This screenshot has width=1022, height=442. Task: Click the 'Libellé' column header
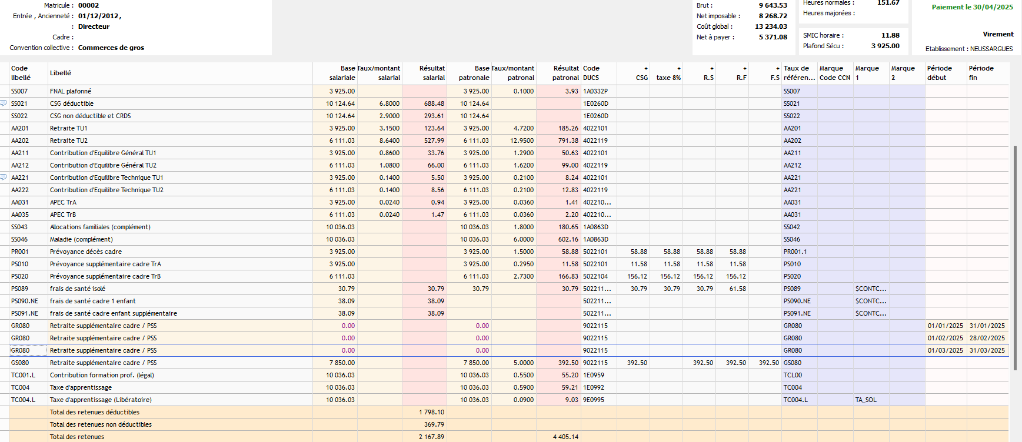tap(180, 73)
